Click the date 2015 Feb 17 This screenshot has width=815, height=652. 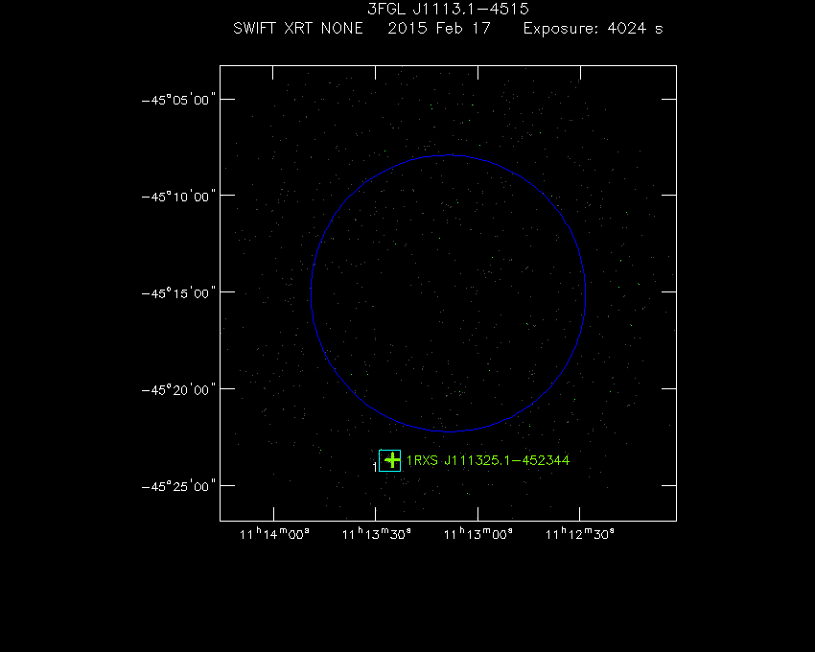tap(439, 28)
